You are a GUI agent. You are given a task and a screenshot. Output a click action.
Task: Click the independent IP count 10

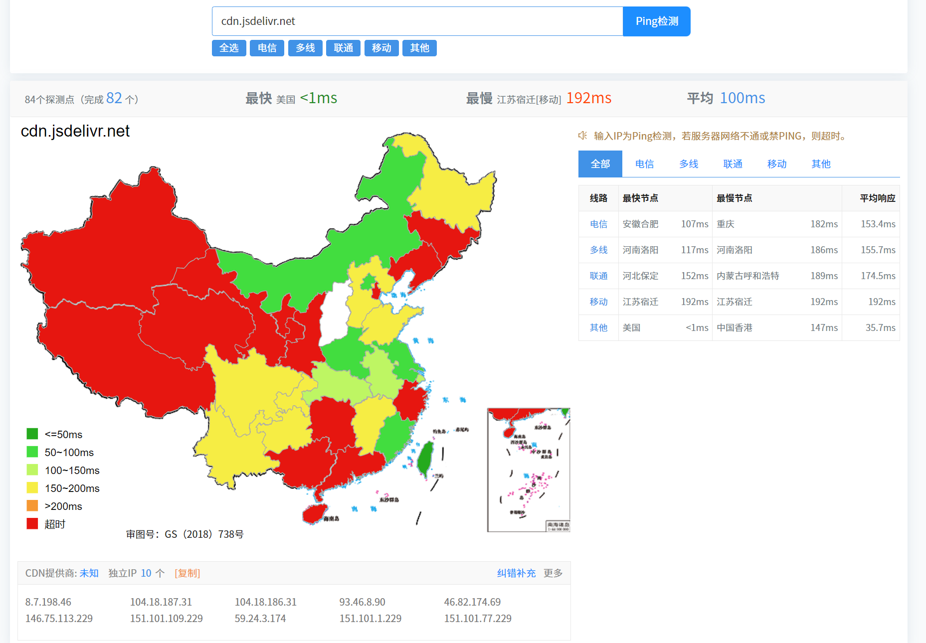(146, 573)
